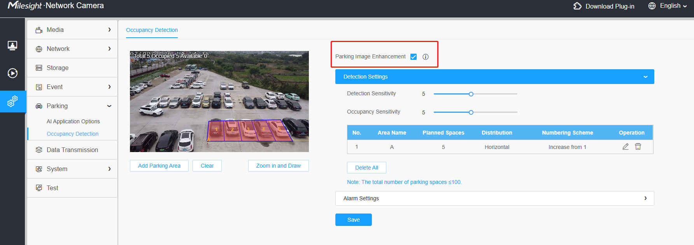The width and height of the screenshot is (694, 245).
Task: Expand the Event menu chevron
Action: coord(110,87)
